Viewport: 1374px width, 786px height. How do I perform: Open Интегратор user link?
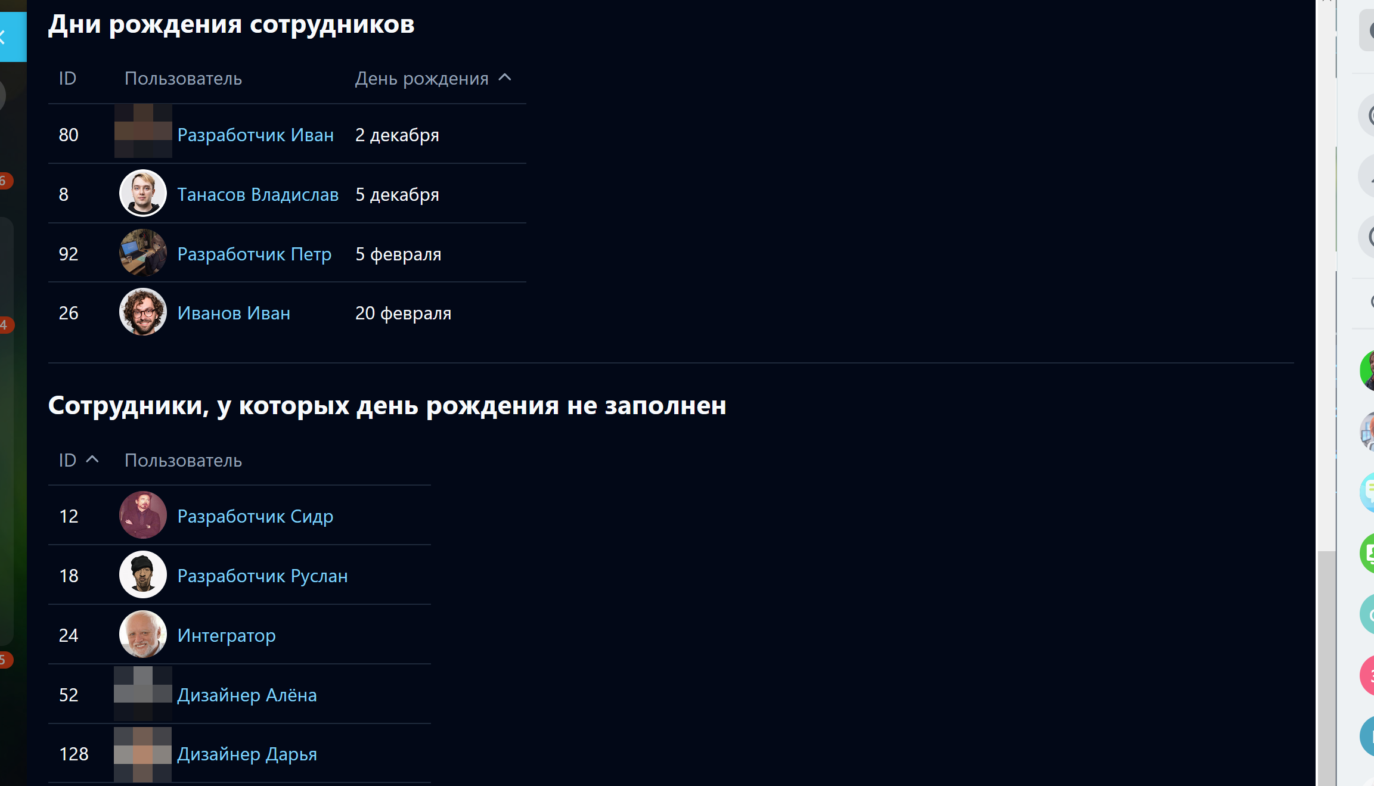(227, 636)
